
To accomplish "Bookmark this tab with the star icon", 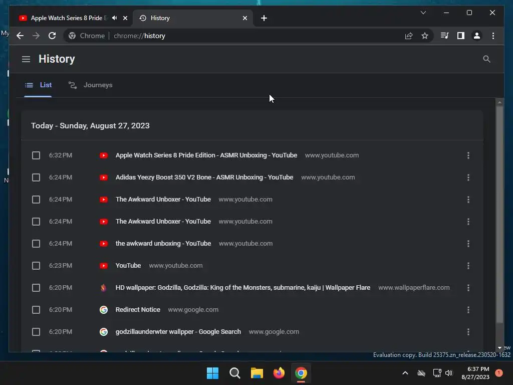I will click(425, 36).
